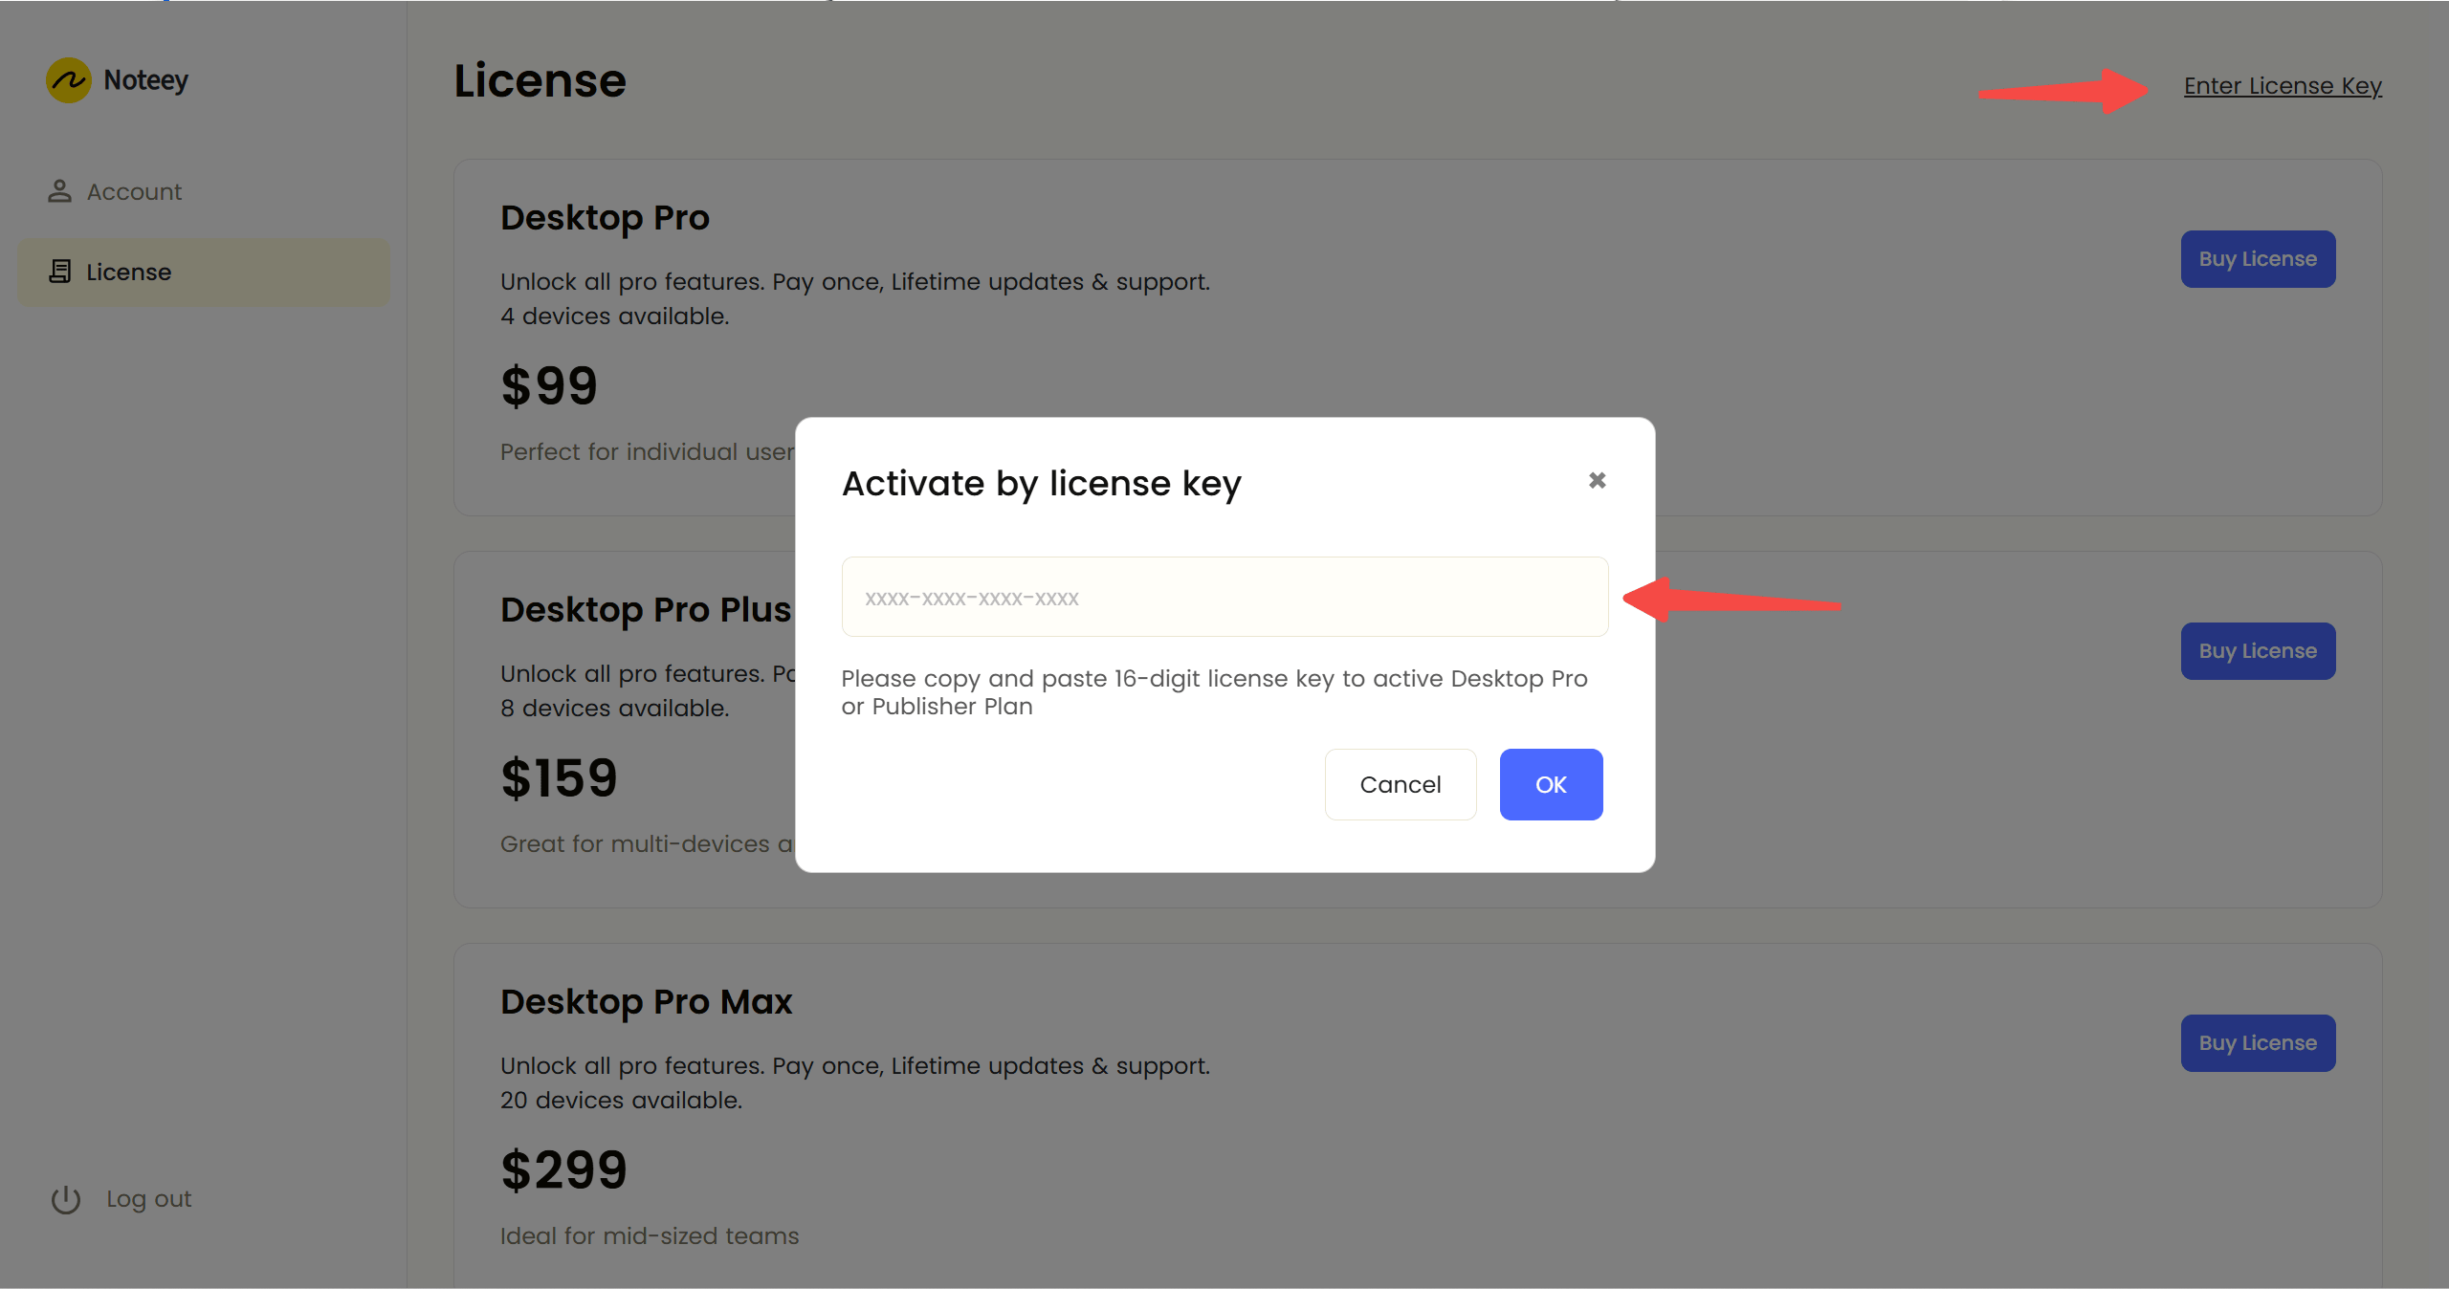Image resolution: width=2449 pixels, height=1289 pixels.
Task: Close the Activate by license key dialog
Action: [1597, 480]
